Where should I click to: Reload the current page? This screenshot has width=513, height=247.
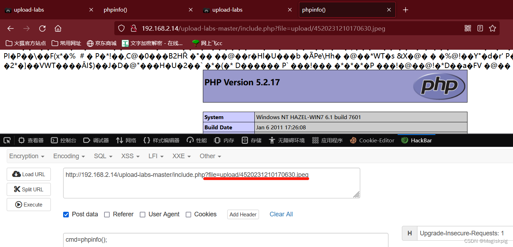coord(42,28)
